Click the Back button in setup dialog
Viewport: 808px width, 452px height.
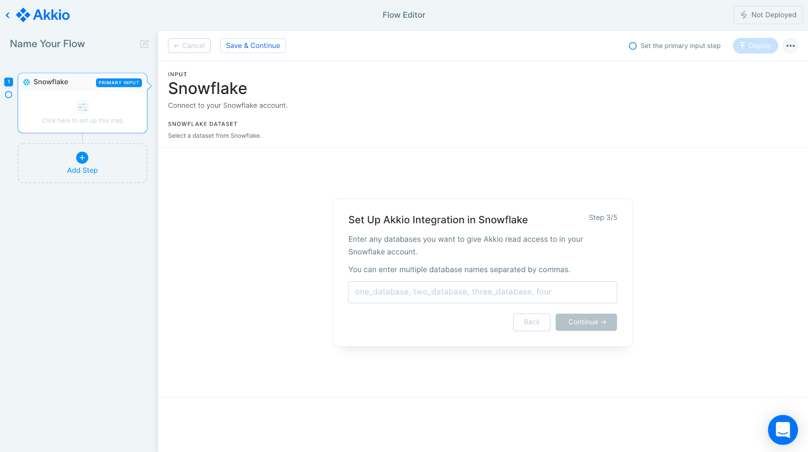[x=532, y=322]
